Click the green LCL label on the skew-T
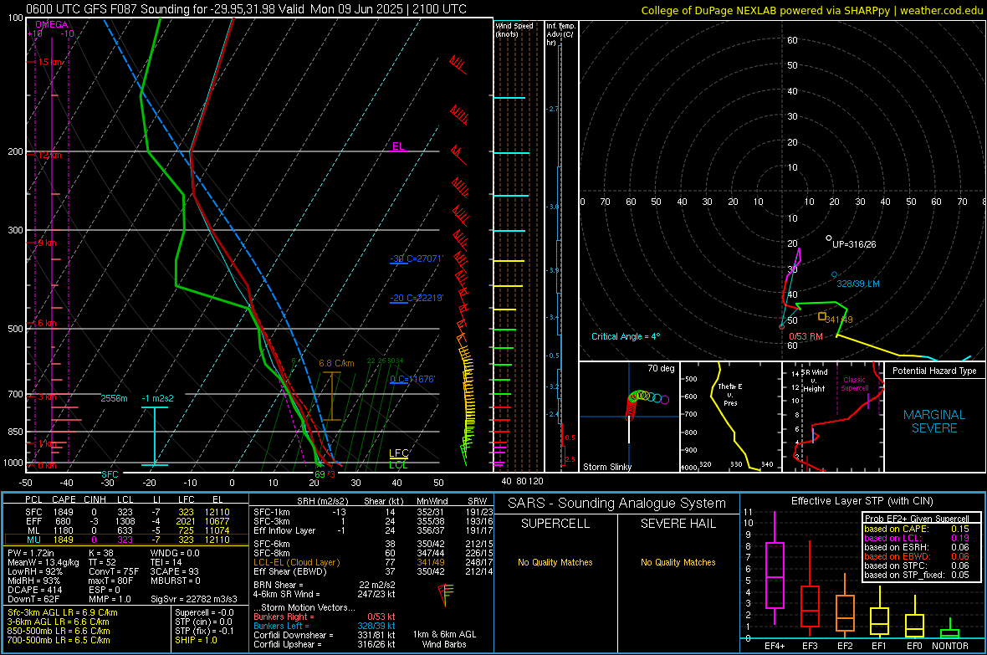 (x=398, y=465)
